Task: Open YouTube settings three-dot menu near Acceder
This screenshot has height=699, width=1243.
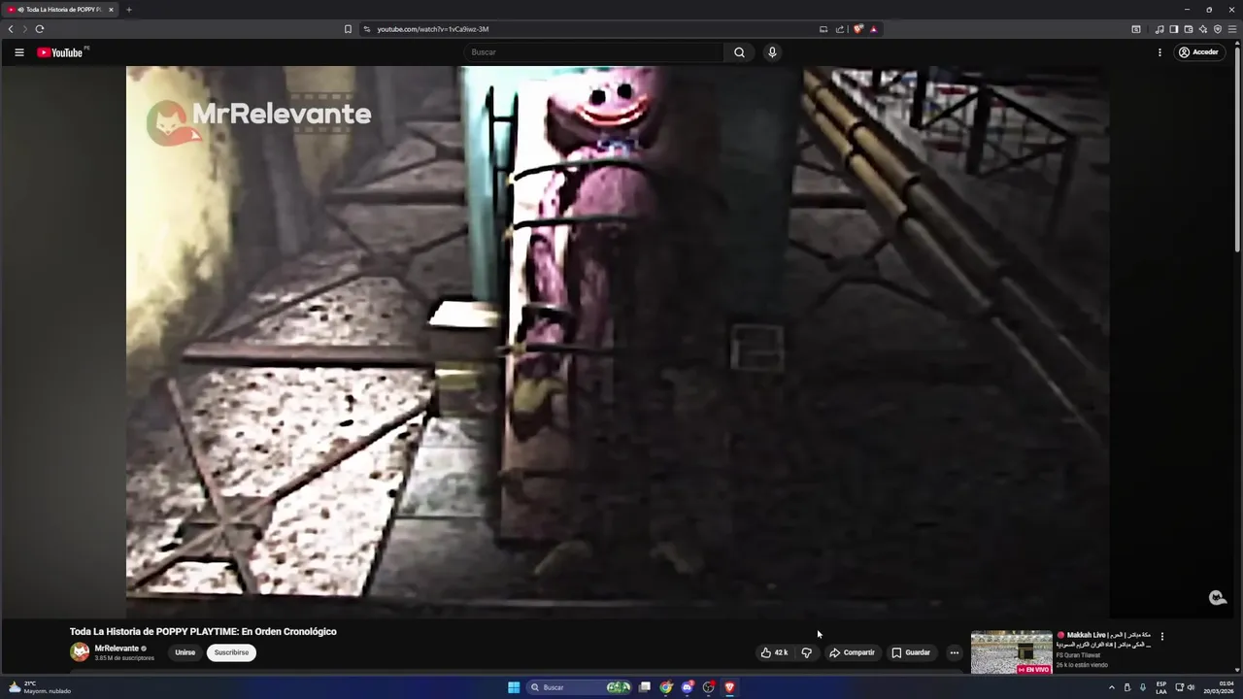Action: click(1159, 52)
